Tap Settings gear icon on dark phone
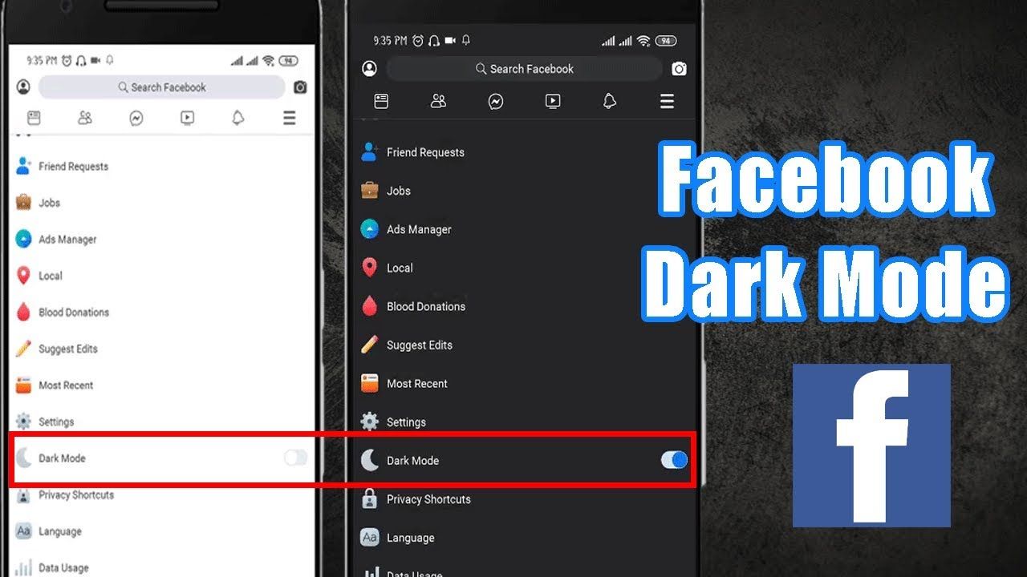Image resolution: width=1027 pixels, height=577 pixels. (x=369, y=422)
